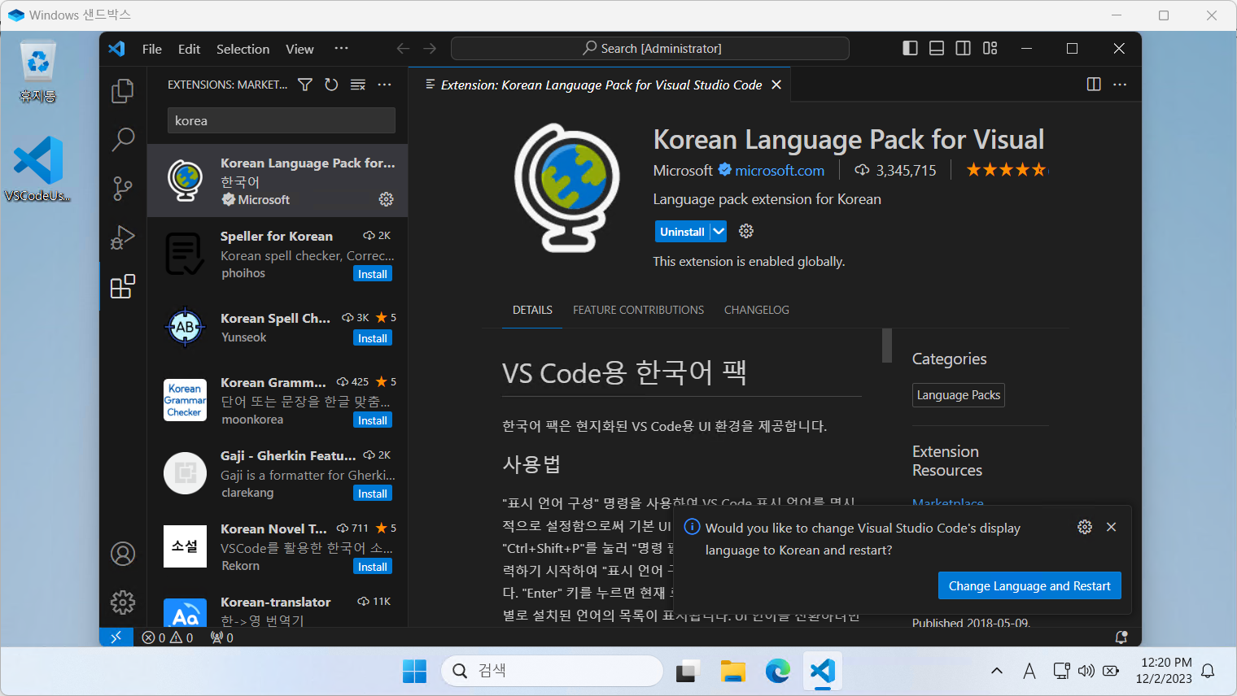Open the Accounts menu icon

pos(123,554)
